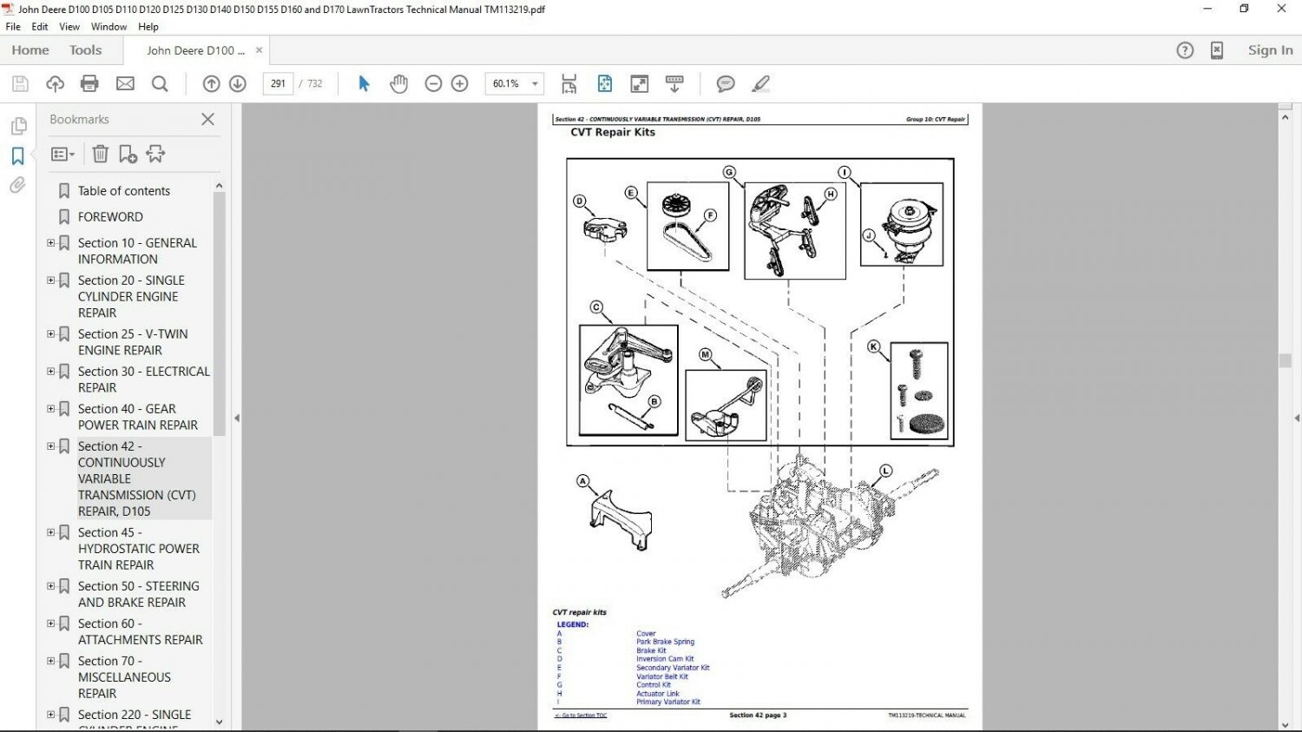
Task: Open the Attachments panel
Action: pyautogui.click(x=17, y=185)
